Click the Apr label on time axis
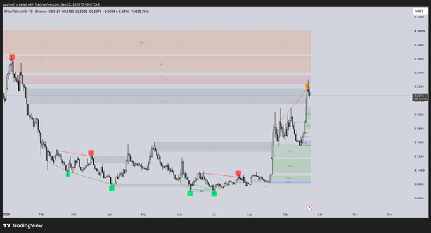Image resolution: width=431 pixels, height=233 pixels. pyautogui.click(x=109, y=215)
